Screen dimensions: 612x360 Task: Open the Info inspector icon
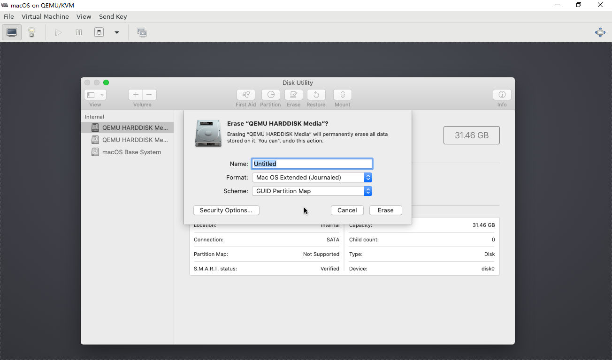coord(502,95)
